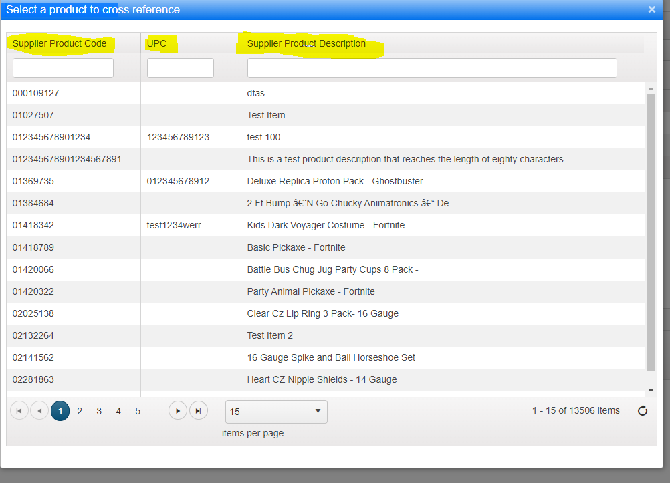Select the 'Test Item' description
This screenshot has width=670, height=483.
tap(265, 116)
